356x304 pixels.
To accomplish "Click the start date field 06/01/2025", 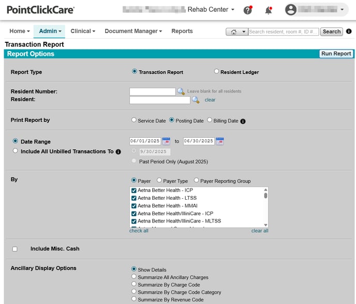I will 145,141.
